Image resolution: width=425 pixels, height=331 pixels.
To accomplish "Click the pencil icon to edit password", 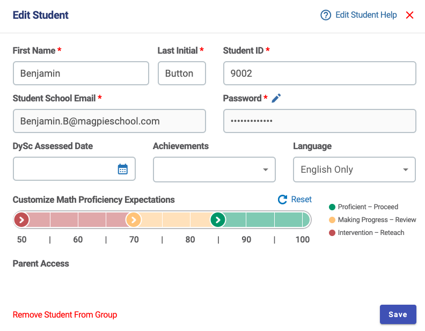I will tap(276, 98).
